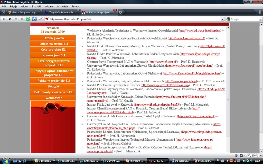Follow the www.cft.edu.pl link
Image resolution: width=263 pixels, height=164 pixels.
[163, 62]
